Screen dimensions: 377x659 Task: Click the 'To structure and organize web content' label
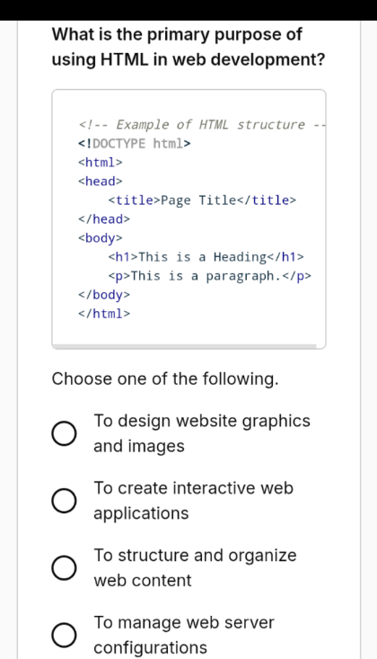click(x=195, y=568)
